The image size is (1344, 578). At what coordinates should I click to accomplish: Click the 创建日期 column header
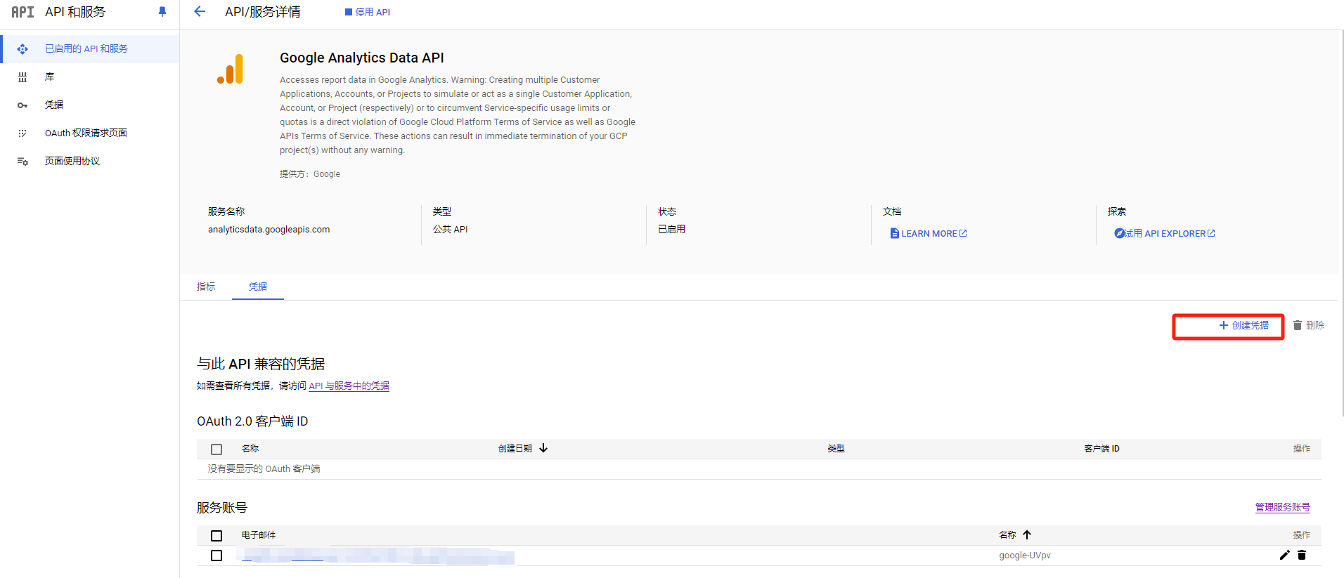point(515,448)
